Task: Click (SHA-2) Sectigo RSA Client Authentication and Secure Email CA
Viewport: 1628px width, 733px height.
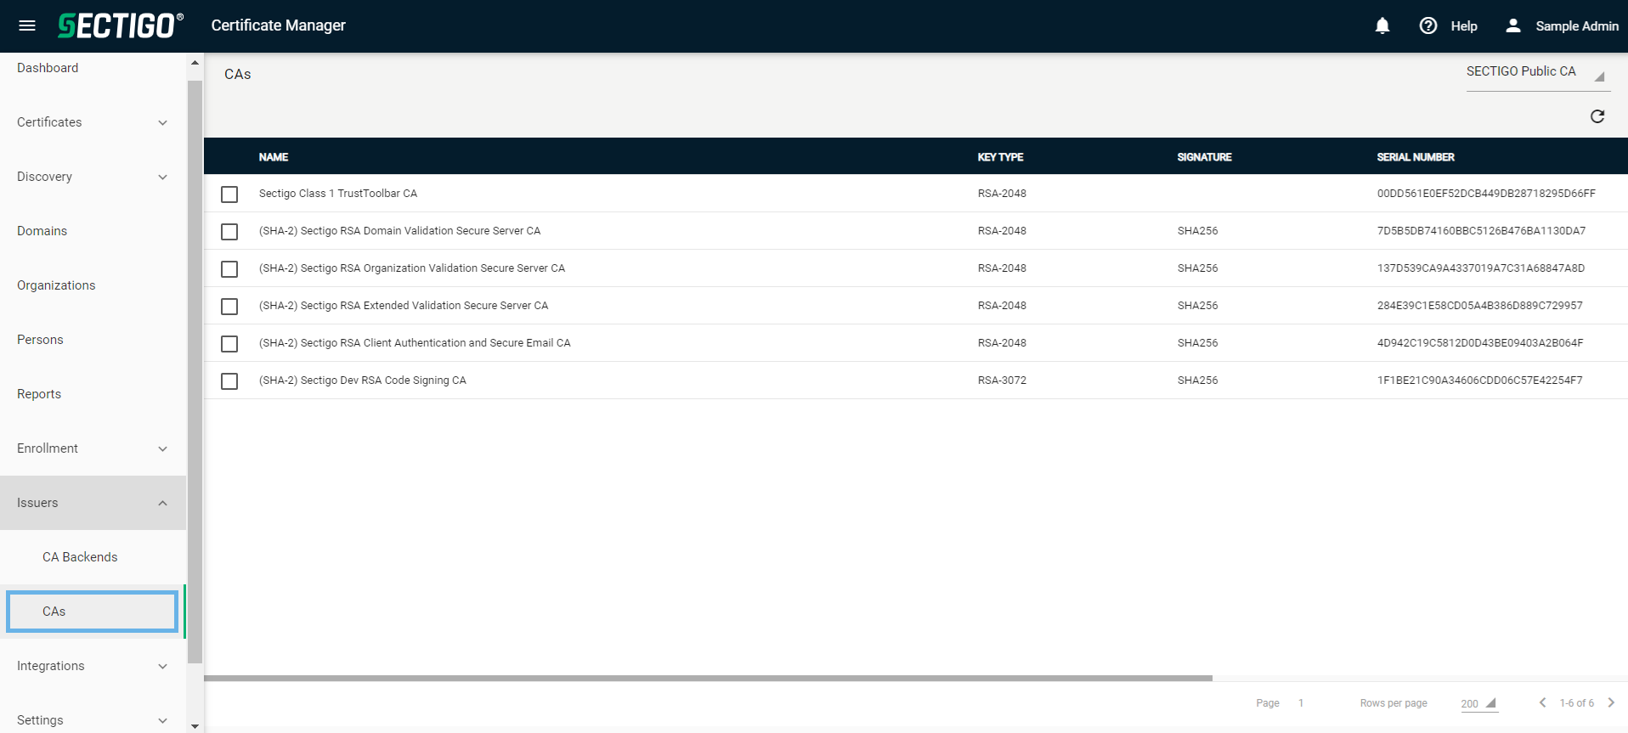Action: (415, 343)
